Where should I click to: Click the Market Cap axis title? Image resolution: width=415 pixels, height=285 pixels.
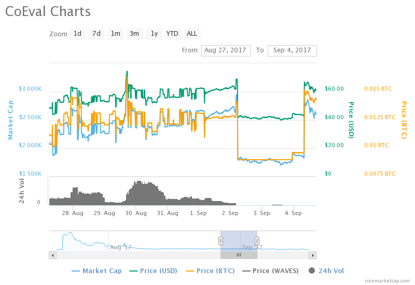[10, 120]
